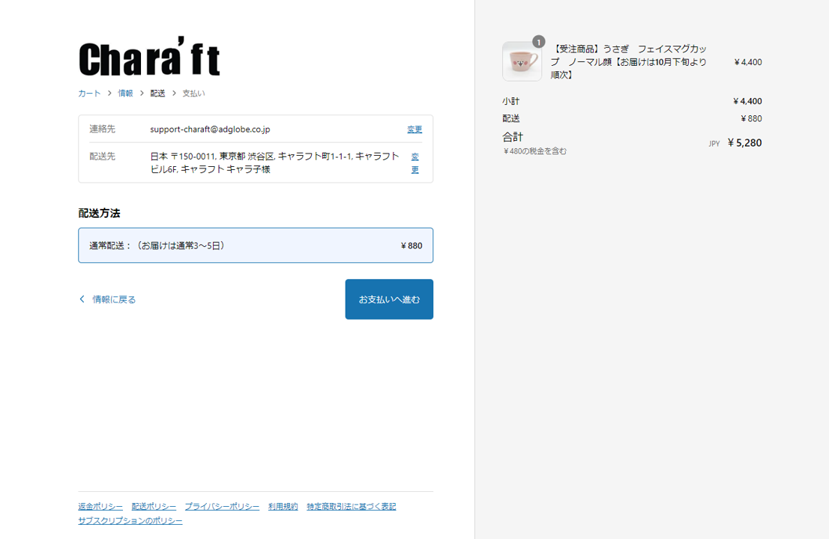Select the 配送 breadcrumb step
The width and height of the screenshot is (829, 539).
pyautogui.click(x=157, y=94)
